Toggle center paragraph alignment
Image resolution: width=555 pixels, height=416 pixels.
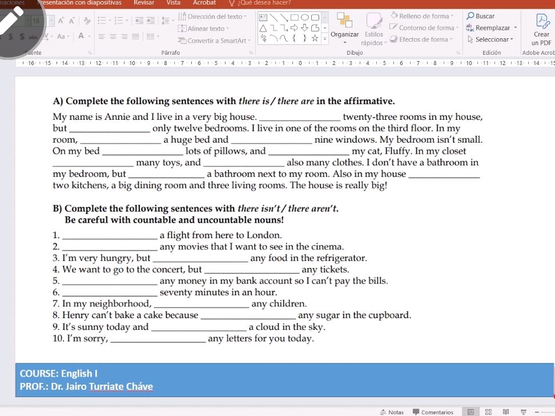(112, 35)
